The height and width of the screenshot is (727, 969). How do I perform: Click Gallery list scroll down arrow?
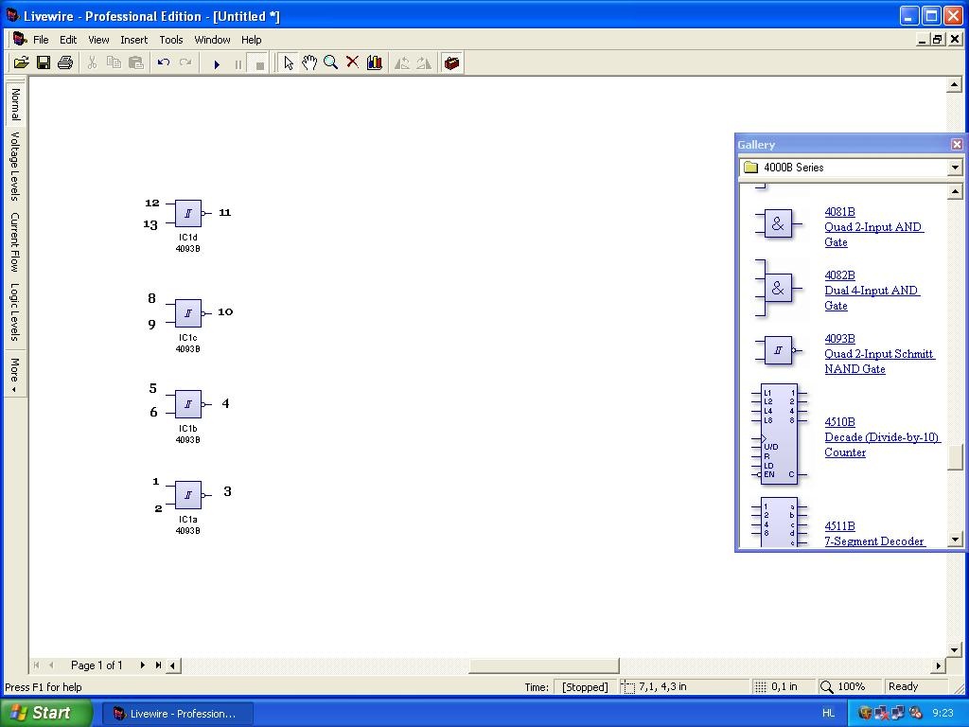click(955, 540)
